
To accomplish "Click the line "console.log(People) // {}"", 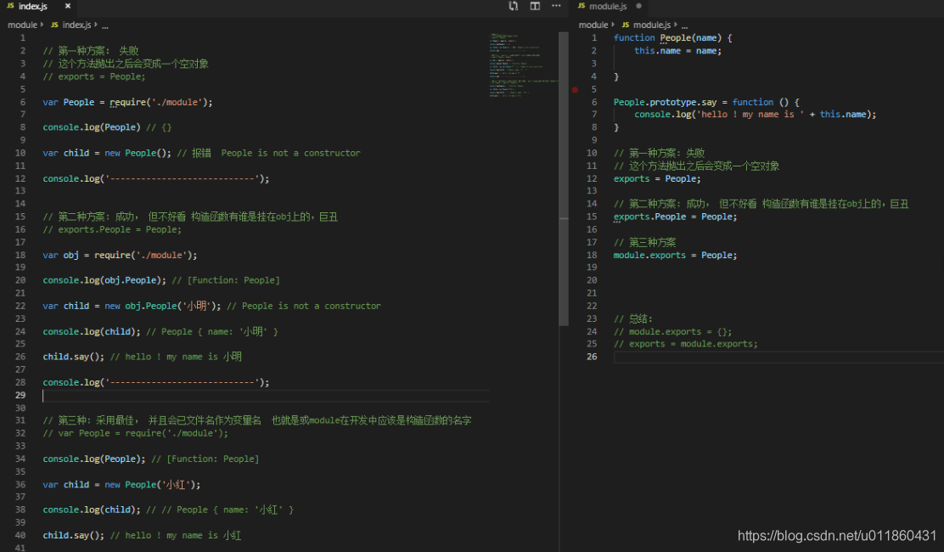I will point(107,127).
